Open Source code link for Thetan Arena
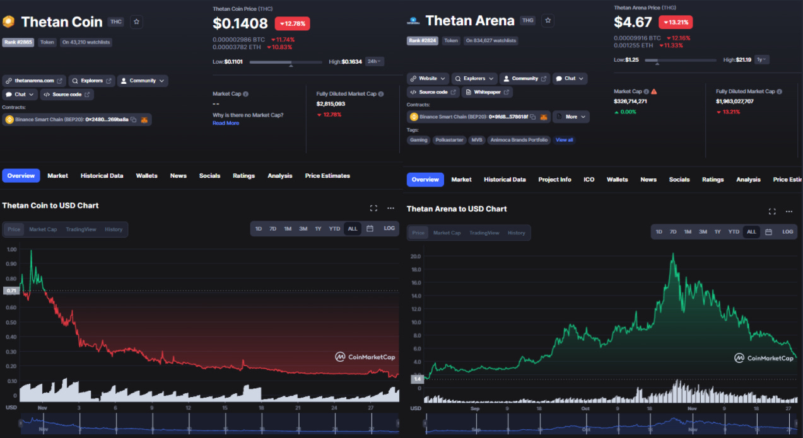The width and height of the screenshot is (803, 438). (x=433, y=92)
